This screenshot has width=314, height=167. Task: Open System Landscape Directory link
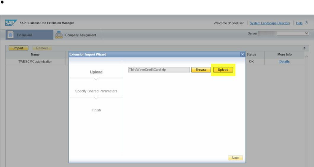coord(270,23)
